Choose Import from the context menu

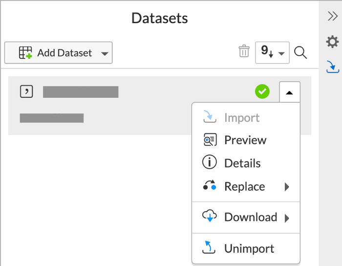click(x=246, y=118)
